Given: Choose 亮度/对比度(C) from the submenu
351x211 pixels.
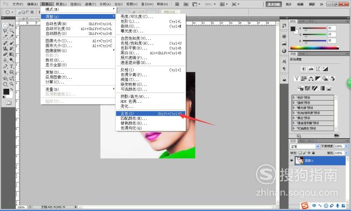Looking at the screenshot, I should pyautogui.click(x=151, y=17).
